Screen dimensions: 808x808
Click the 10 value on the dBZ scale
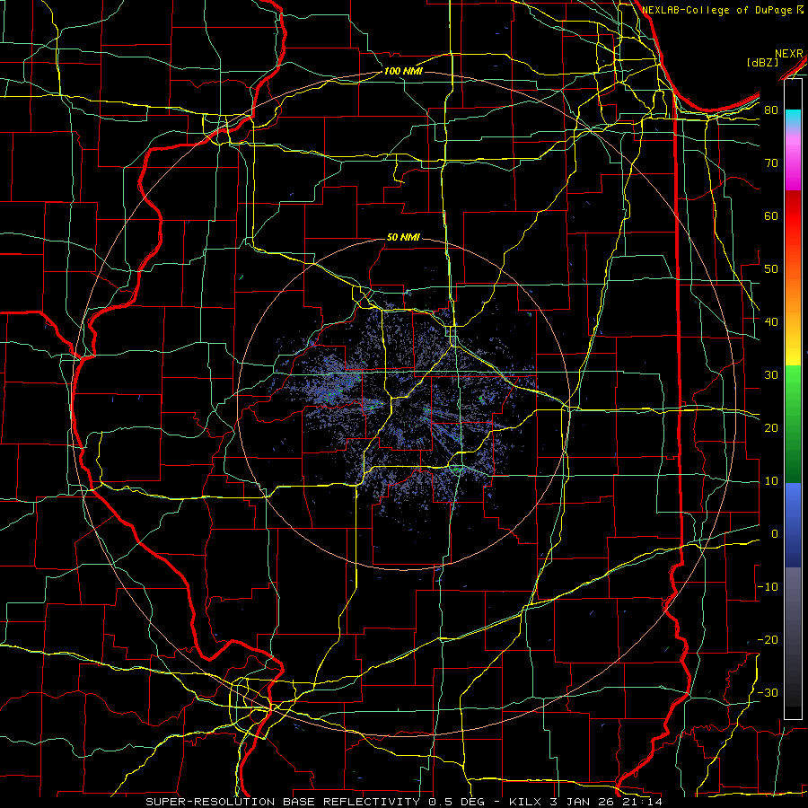[x=771, y=481]
